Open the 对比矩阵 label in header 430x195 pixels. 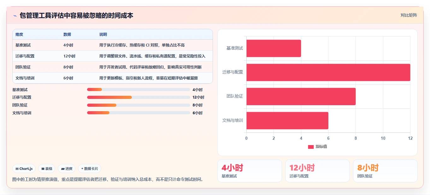pos(409,15)
